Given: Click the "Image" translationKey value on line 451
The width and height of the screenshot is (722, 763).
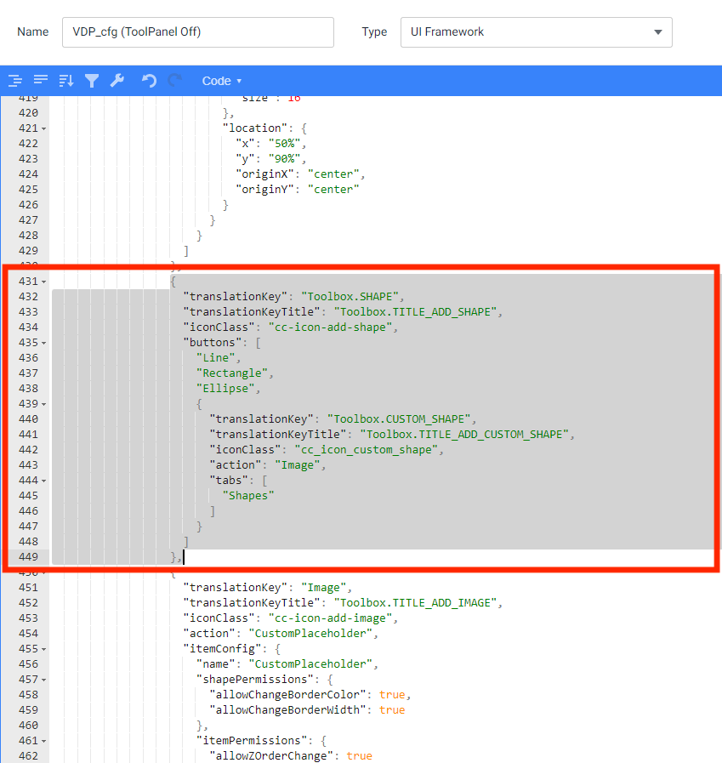Looking at the screenshot, I should coord(323,588).
